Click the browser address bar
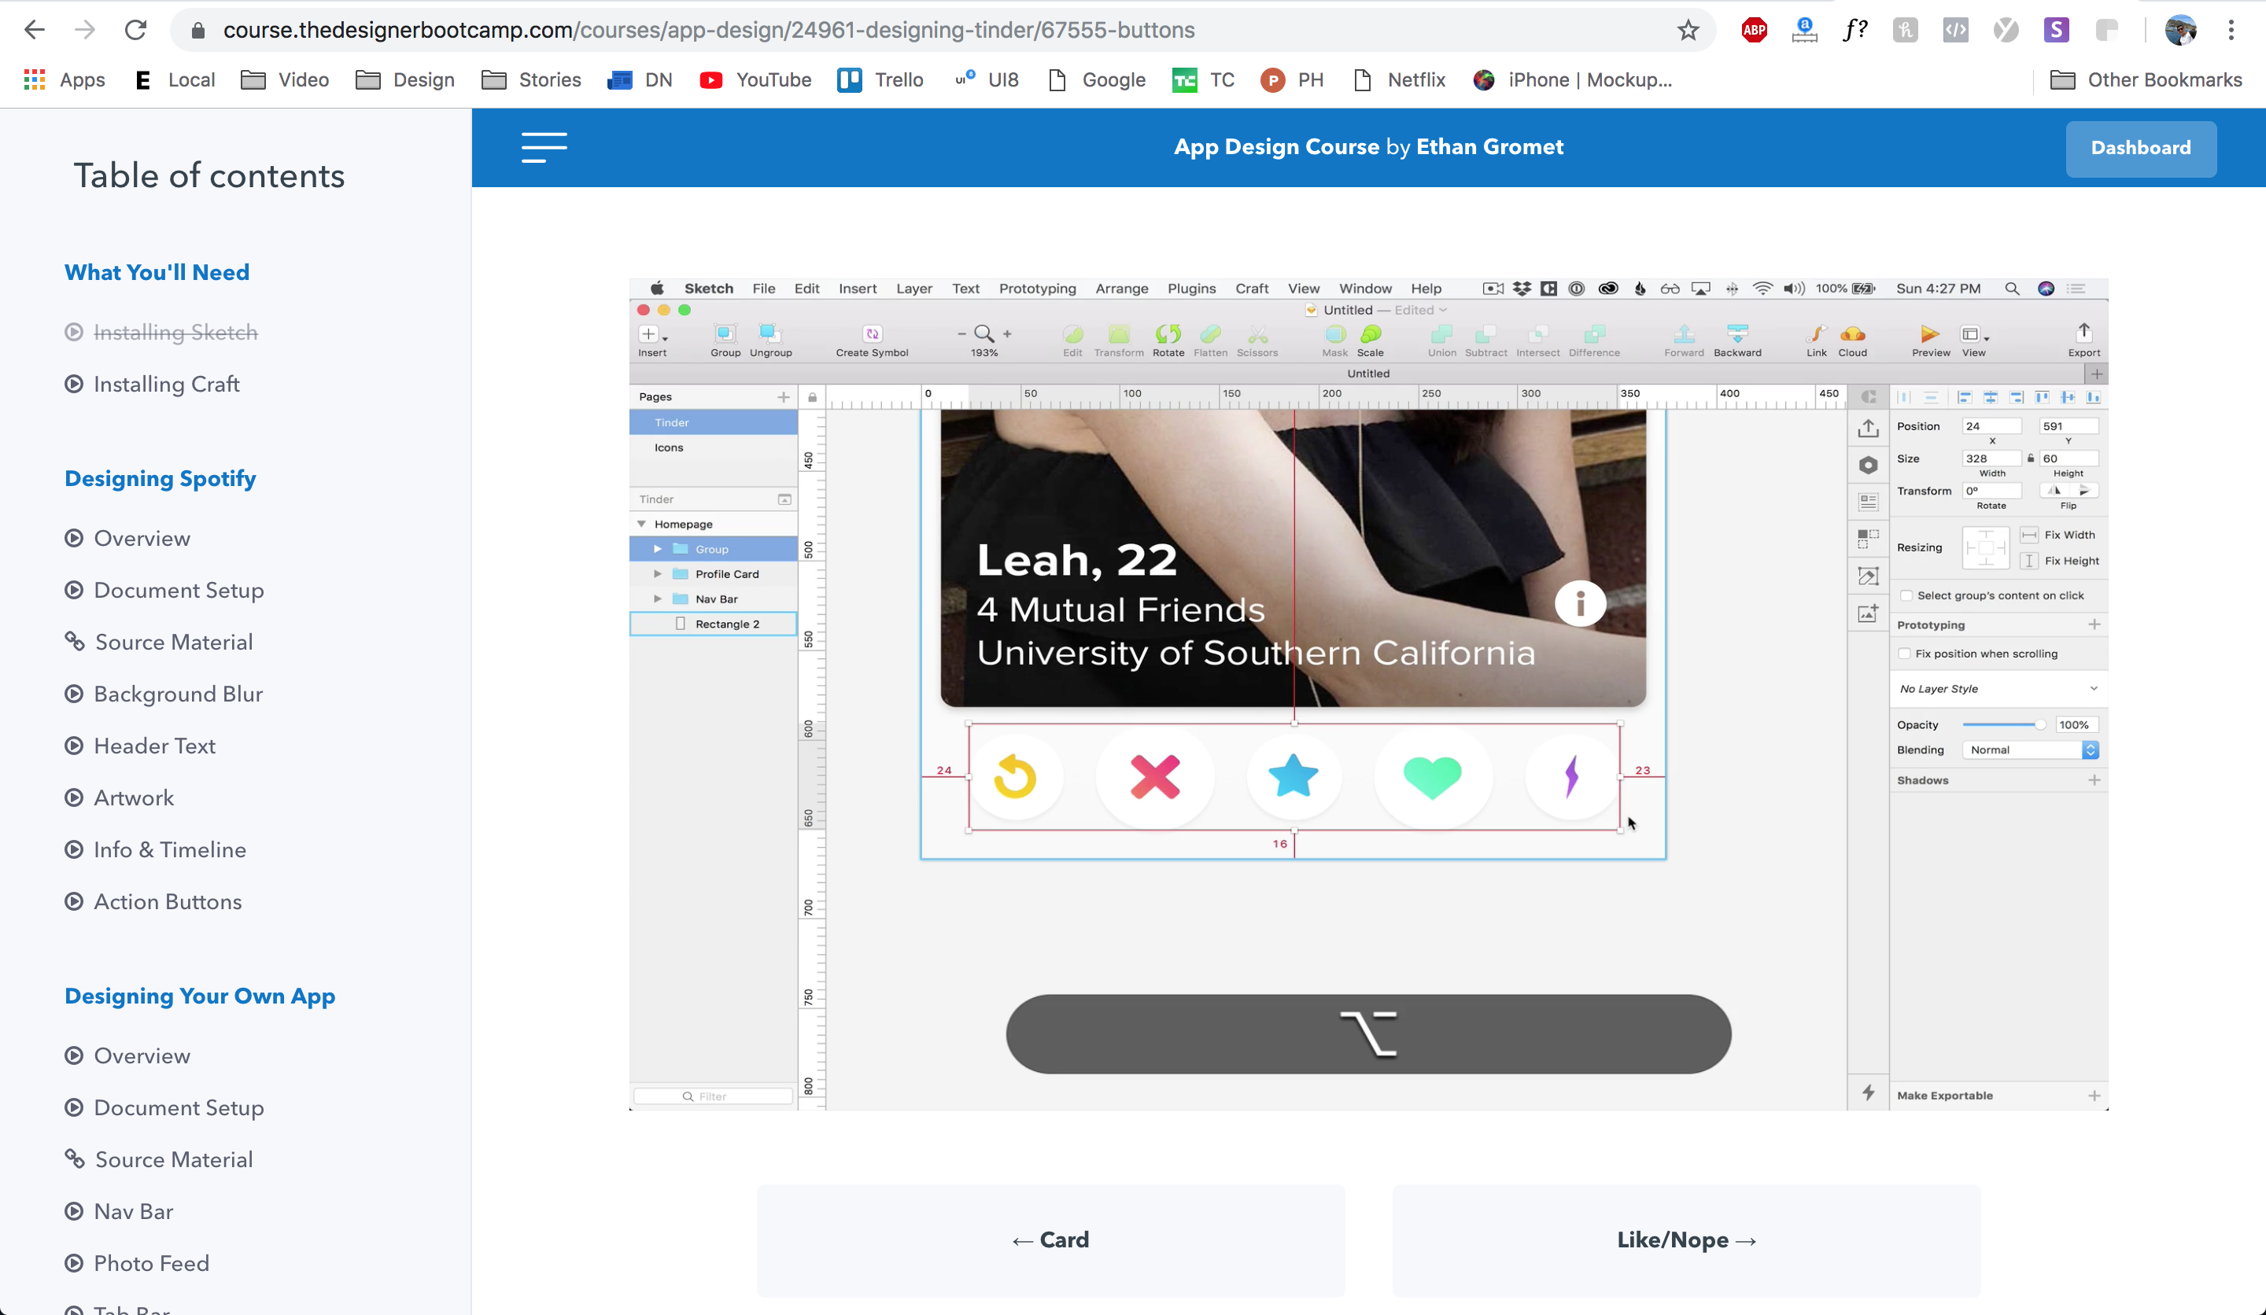 click(x=899, y=31)
